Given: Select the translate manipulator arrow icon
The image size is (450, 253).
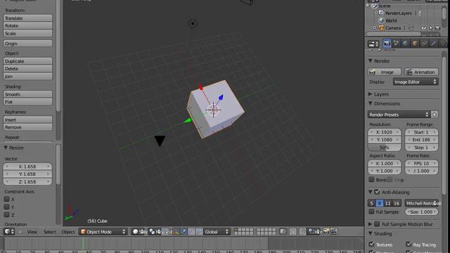Looking at the screenshot, I should pyautogui.click(x=184, y=232).
